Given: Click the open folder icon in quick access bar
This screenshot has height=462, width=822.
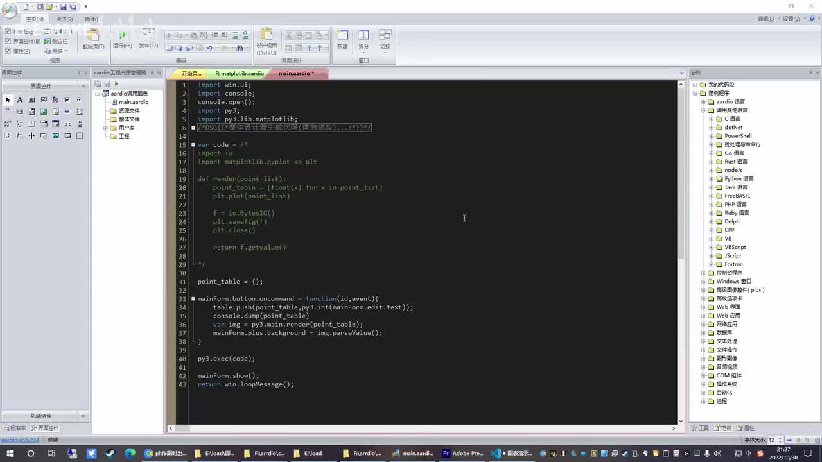Looking at the screenshot, I should tap(49, 6).
